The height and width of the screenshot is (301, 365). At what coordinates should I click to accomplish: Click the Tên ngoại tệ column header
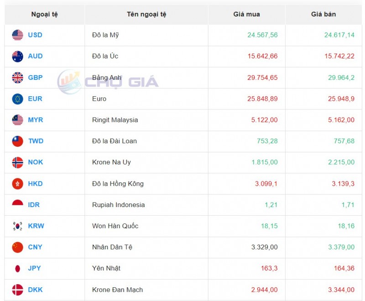click(146, 14)
